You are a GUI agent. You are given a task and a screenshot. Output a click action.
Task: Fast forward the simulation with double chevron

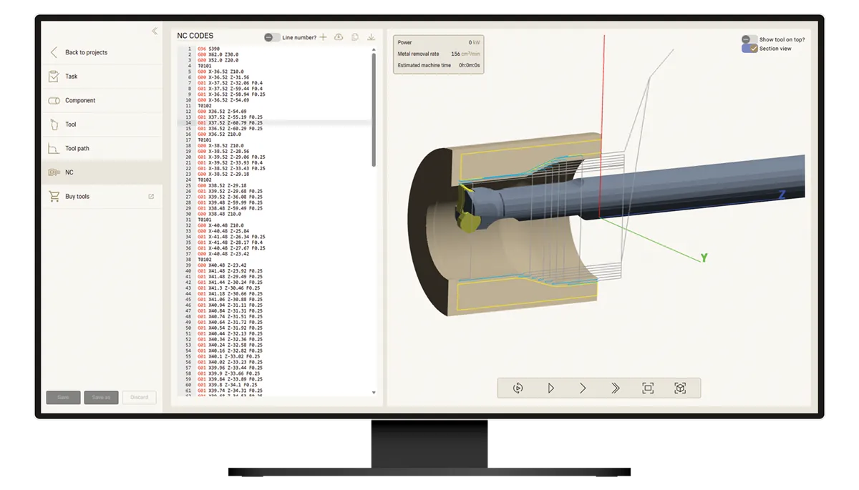pyautogui.click(x=615, y=388)
